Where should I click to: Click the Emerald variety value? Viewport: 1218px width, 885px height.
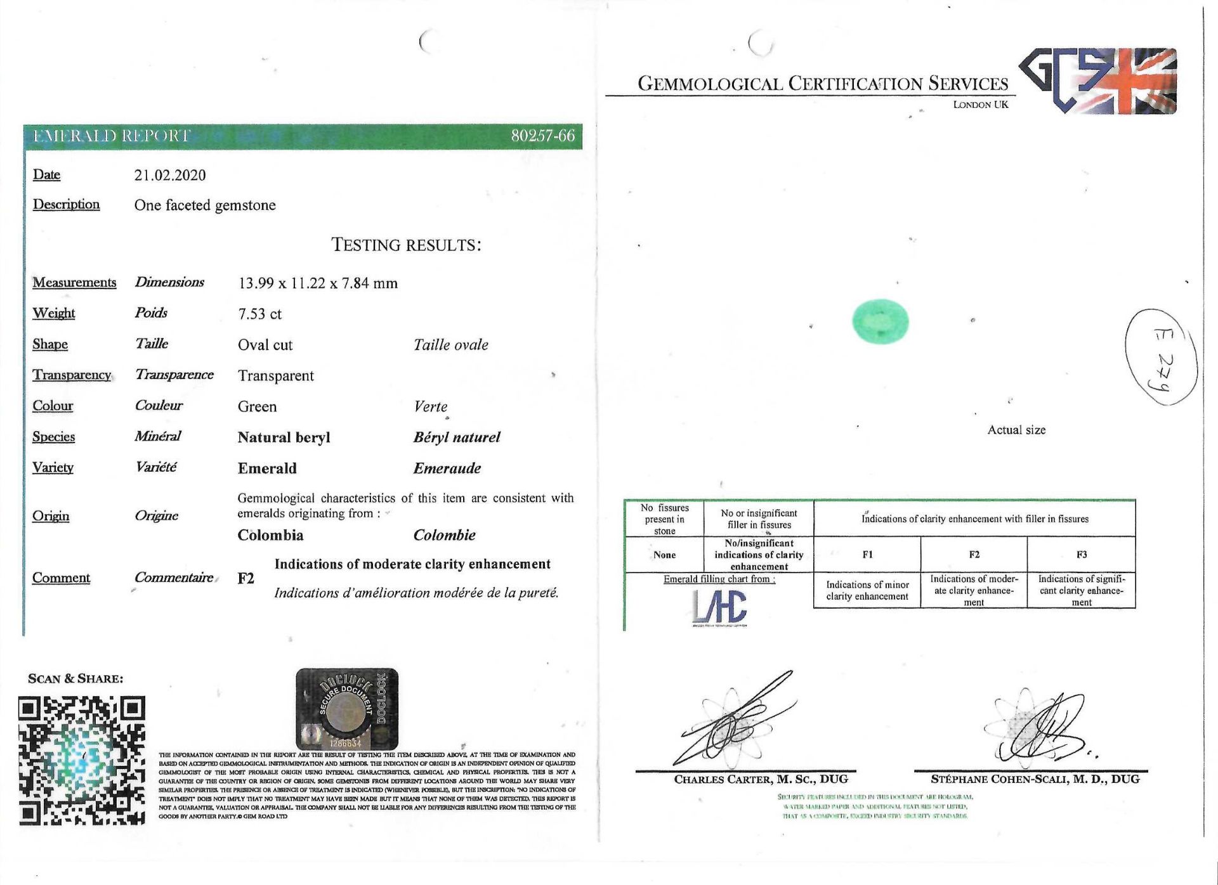(x=267, y=468)
